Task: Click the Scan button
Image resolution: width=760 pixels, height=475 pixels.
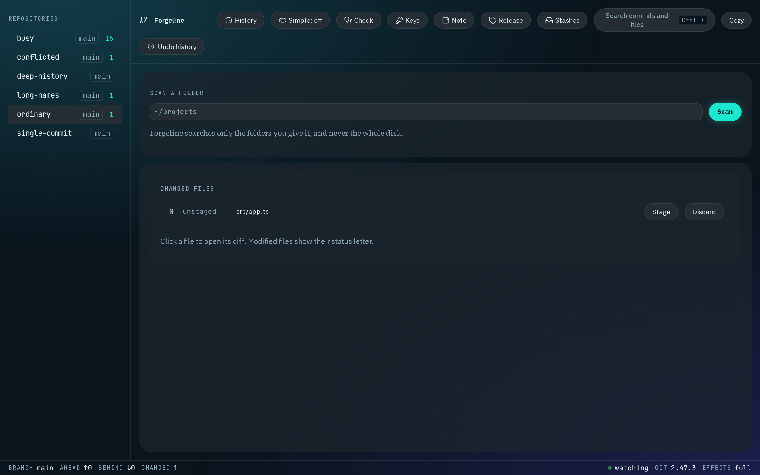Action: click(x=725, y=112)
